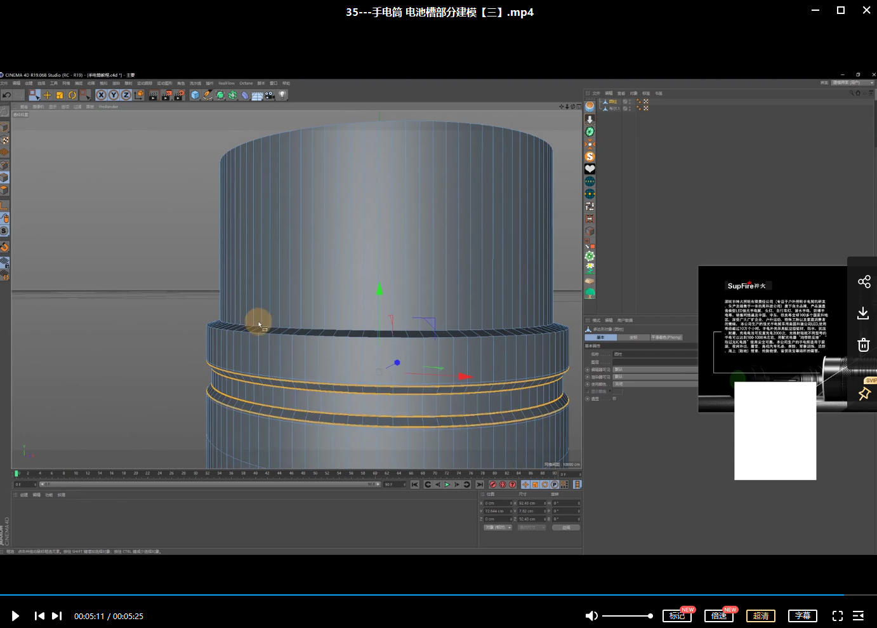
Task: Open the Use Color dropdown
Action: pos(655,384)
